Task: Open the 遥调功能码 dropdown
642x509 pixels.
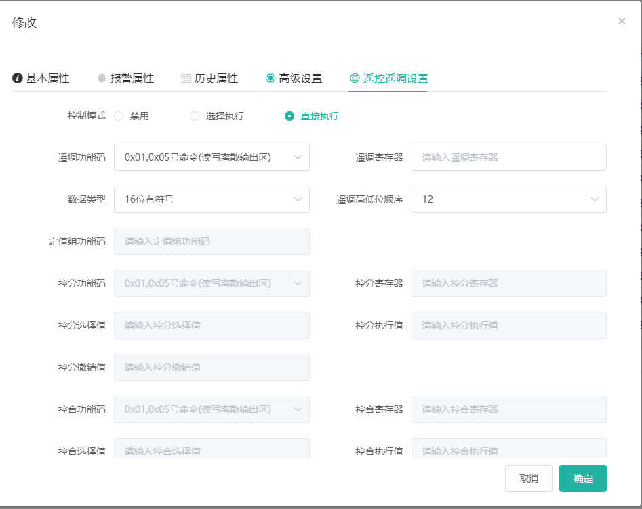Action: coord(212,157)
